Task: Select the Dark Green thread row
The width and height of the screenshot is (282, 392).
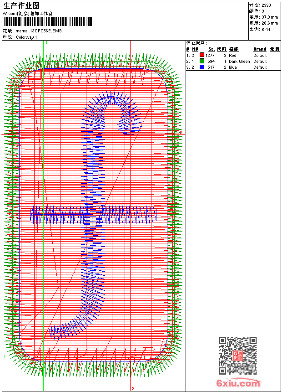Action: pos(233,61)
